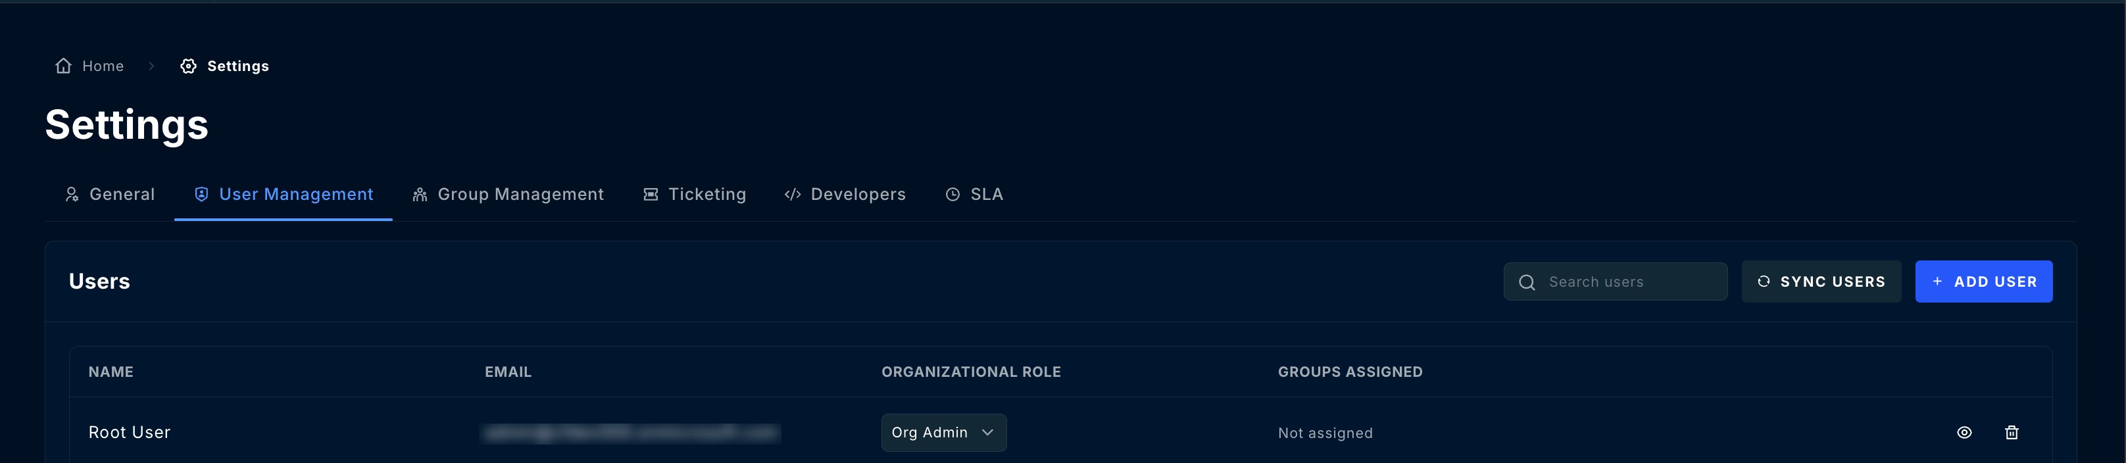Screen dimensions: 2126x463
Task: Click the Settings breadcrumb gear icon
Action: click(188, 66)
